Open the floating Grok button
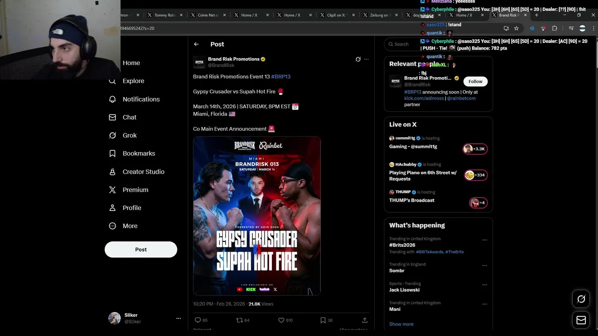This screenshot has height=336, width=598. click(x=581, y=299)
